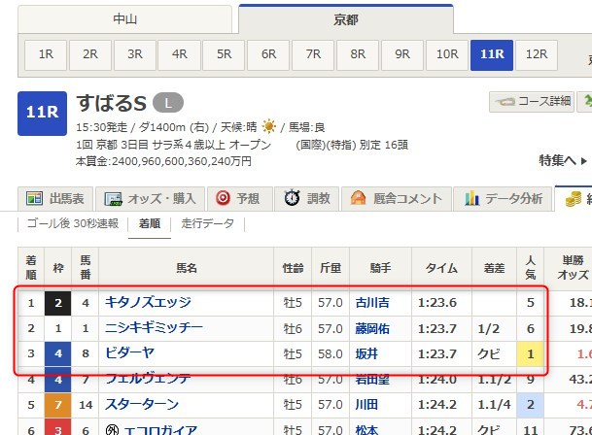The width and height of the screenshot is (592, 435).
Task: Click weight 58.0 in ビダーヤ row
Action: (x=331, y=353)
